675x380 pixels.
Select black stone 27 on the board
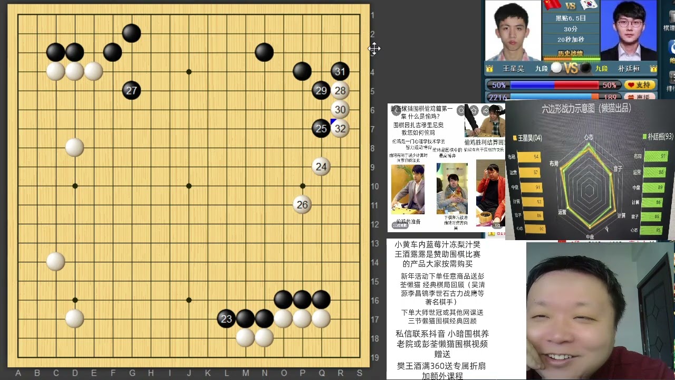coord(131,90)
